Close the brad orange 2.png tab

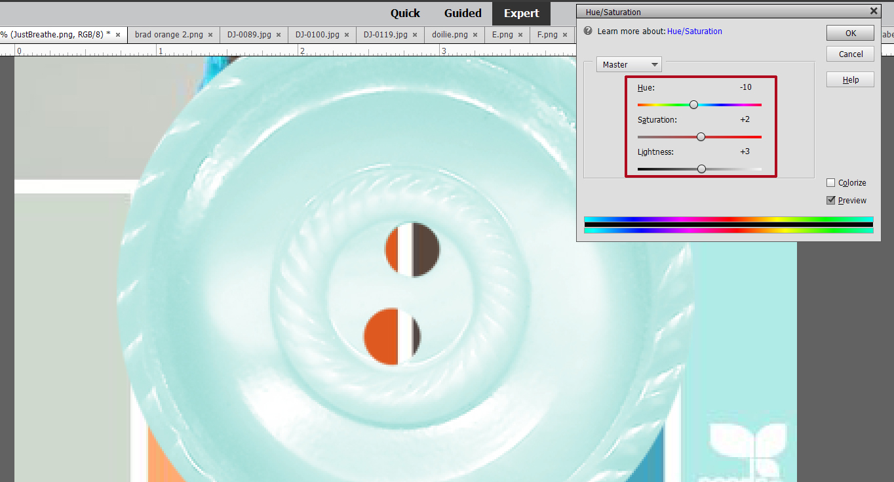[211, 35]
